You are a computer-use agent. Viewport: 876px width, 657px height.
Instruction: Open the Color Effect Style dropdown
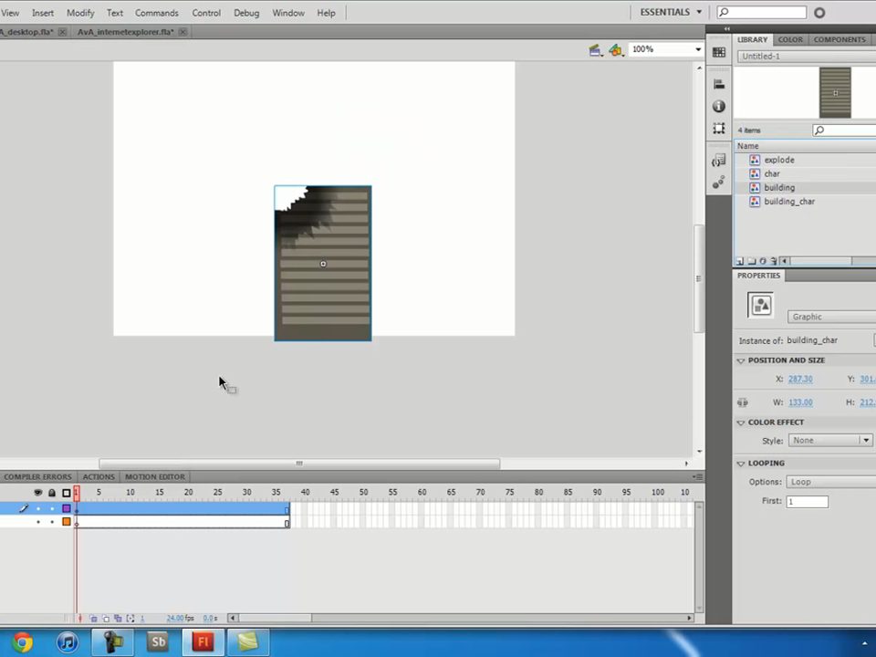829,440
